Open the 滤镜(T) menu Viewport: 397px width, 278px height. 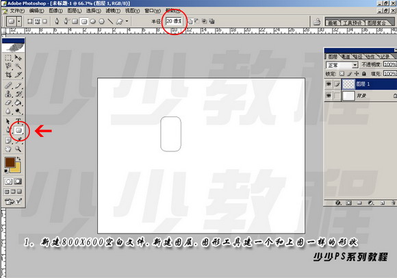tap(113, 11)
